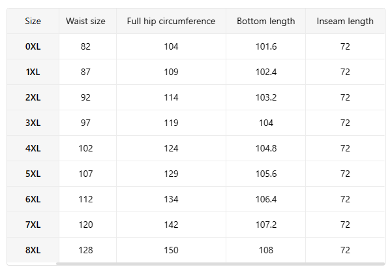Select the 101.6 bottom length cell
The height and width of the screenshot is (267, 392).
pyautogui.click(x=265, y=46)
